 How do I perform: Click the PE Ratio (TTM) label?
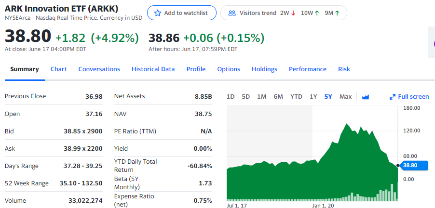(x=135, y=131)
